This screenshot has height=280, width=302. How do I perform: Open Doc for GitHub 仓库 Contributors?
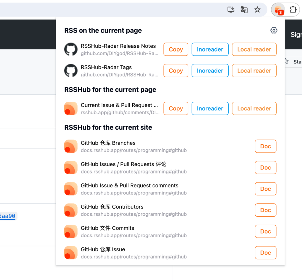265,210
